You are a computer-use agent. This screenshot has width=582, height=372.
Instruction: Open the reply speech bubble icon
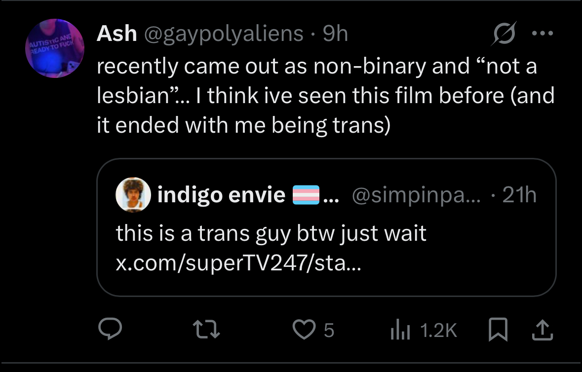pos(110,329)
